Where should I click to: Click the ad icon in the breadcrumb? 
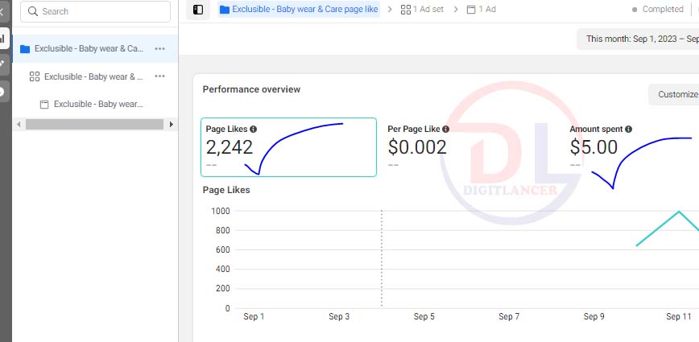471,10
